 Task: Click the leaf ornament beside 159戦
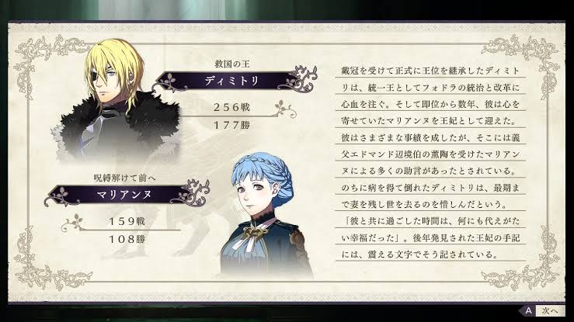(x=73, y=222)
